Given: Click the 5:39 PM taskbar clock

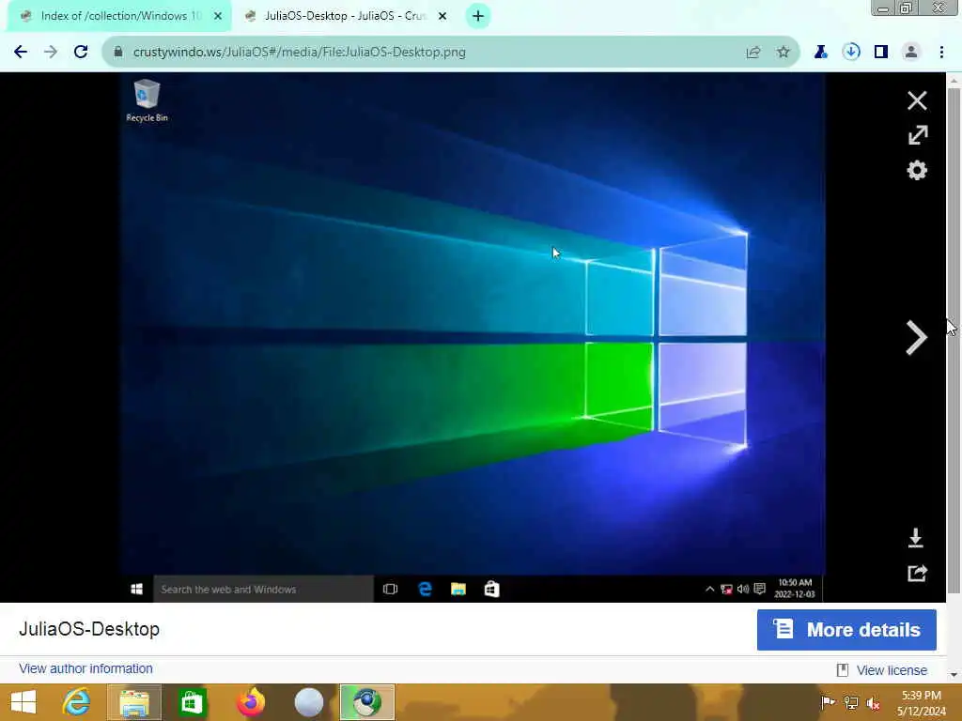Looking at the screenshot, I should tap(921, 703).
